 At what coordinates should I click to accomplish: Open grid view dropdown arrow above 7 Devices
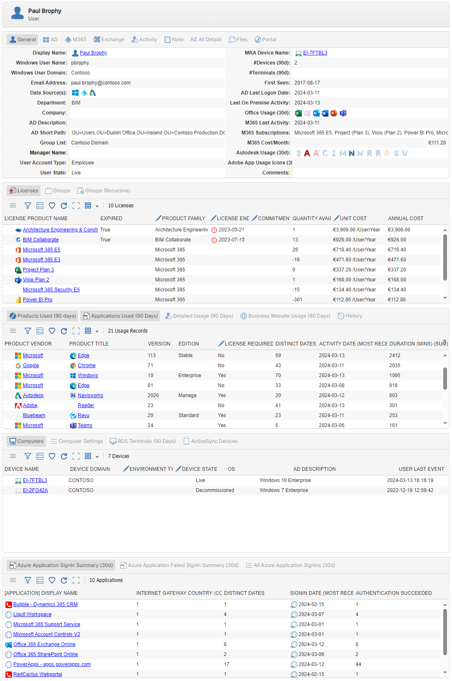97,457
